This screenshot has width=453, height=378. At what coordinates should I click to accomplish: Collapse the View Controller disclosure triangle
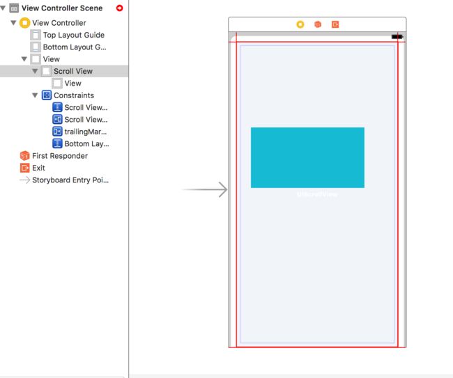coord(13,22)
